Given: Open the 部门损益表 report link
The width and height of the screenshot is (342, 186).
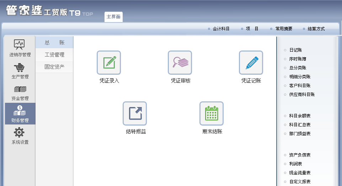Looking at the screenshot, I should point(300,134).
